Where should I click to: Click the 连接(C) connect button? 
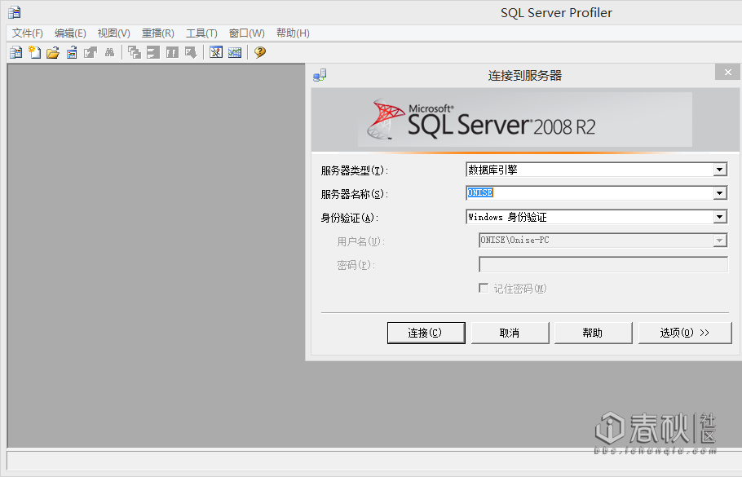click(x=426, y=333)
